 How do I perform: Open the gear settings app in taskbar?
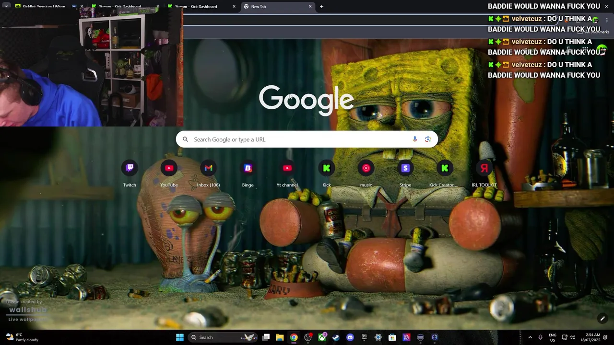(x=378, y=337)
